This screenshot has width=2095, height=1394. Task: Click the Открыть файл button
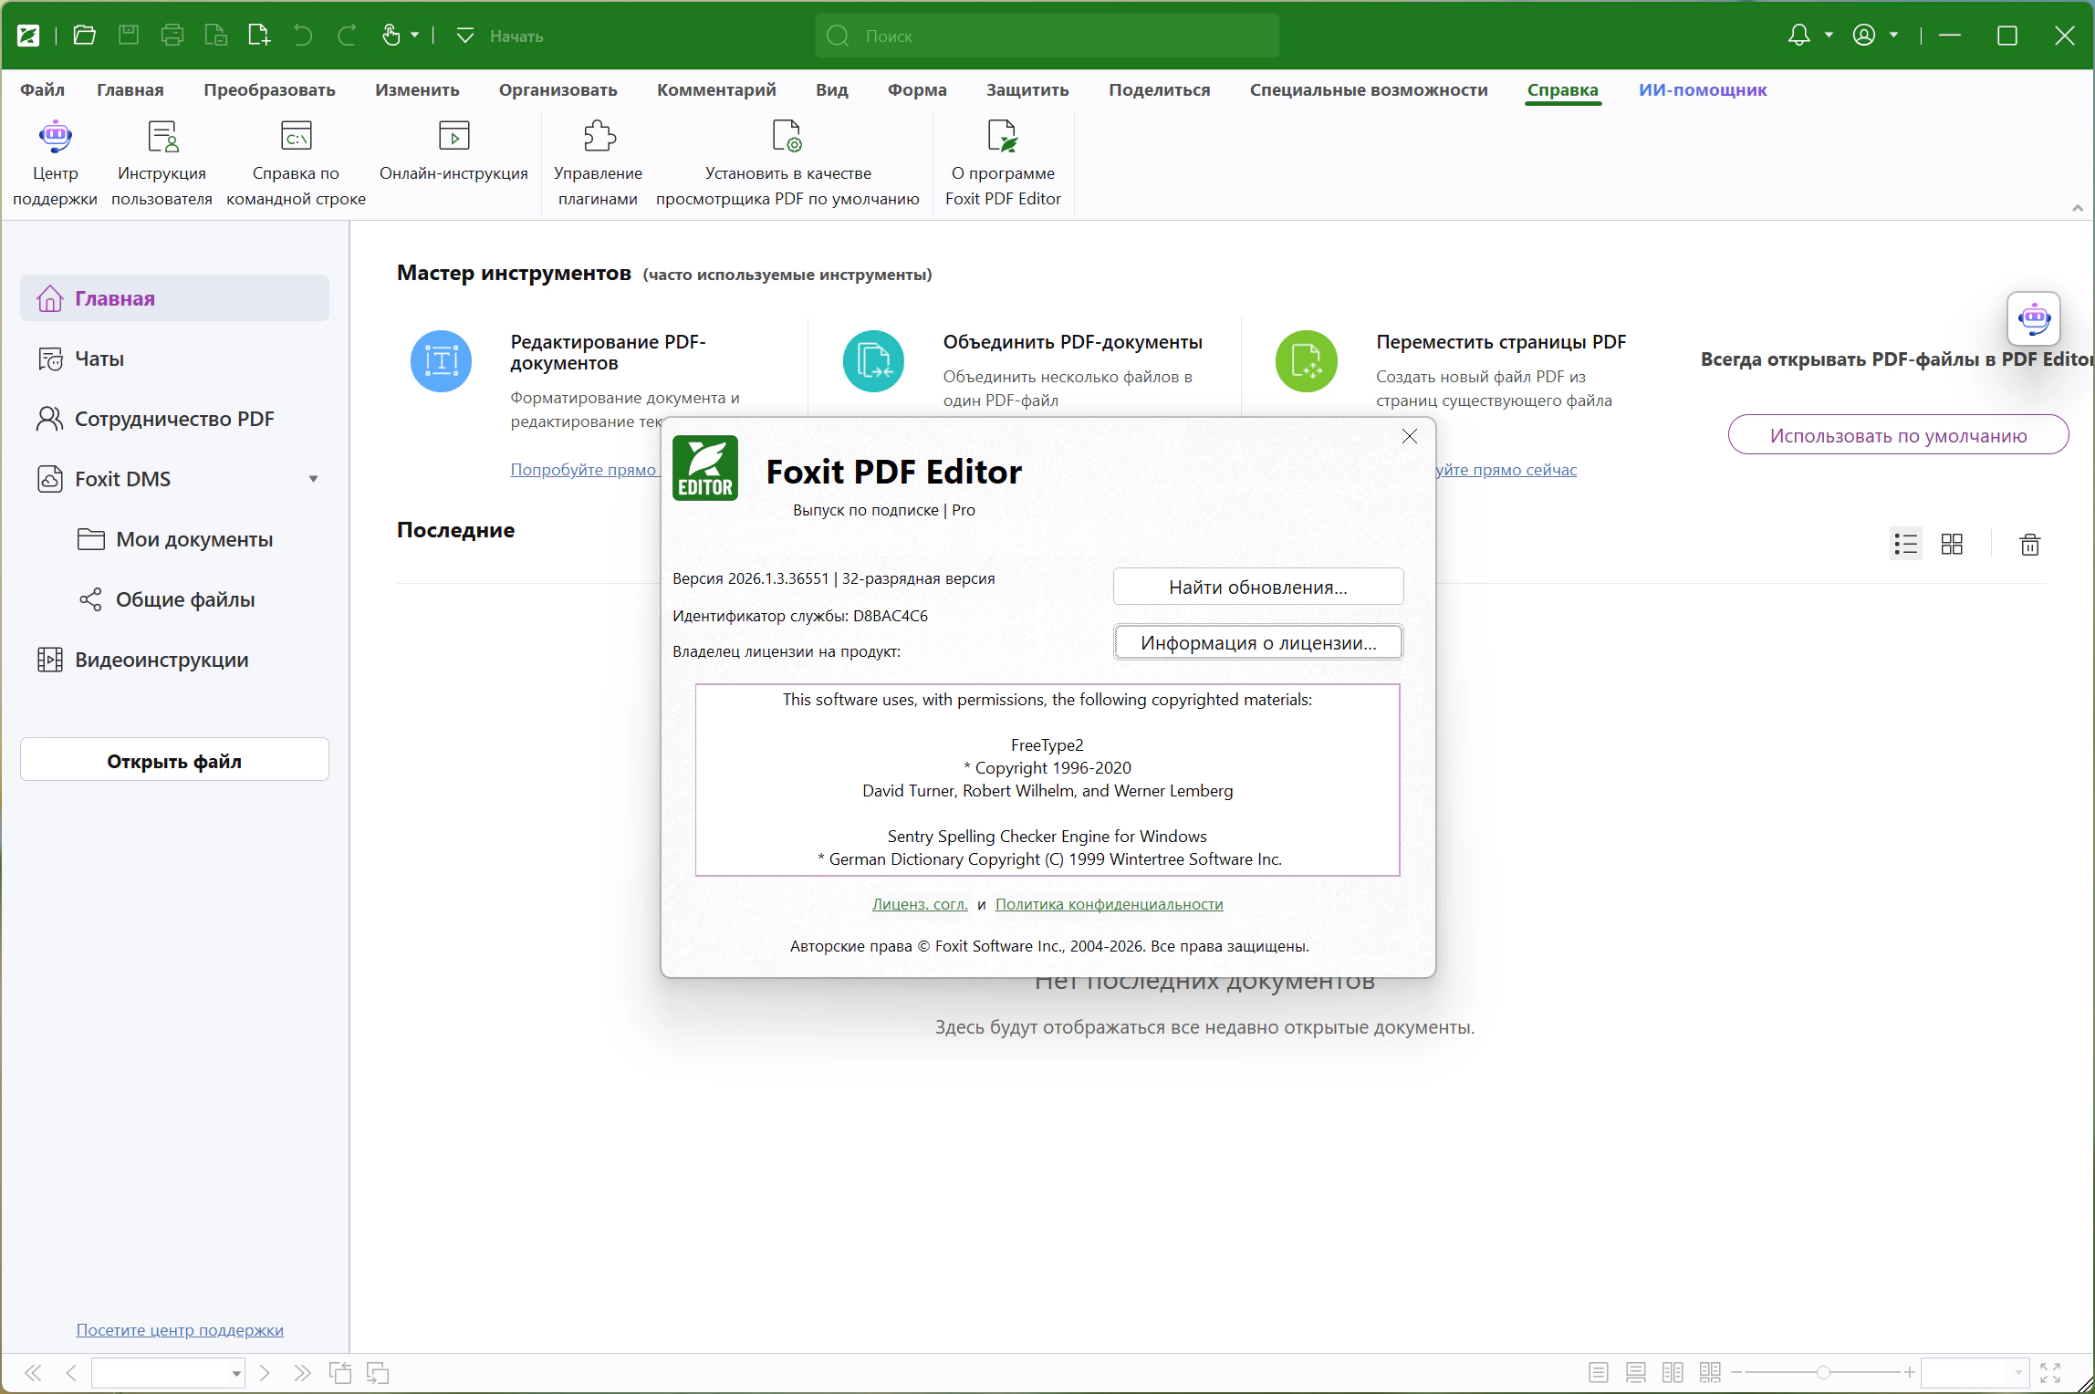click(174, 760)
